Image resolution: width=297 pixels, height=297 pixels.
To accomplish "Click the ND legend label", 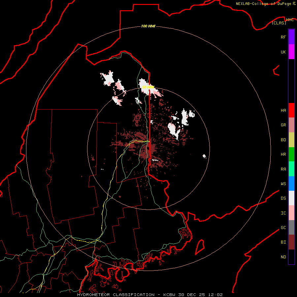I will (283, 257).
